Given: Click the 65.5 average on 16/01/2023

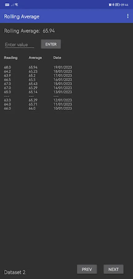Looking at the screenshot, I should 32,80.
